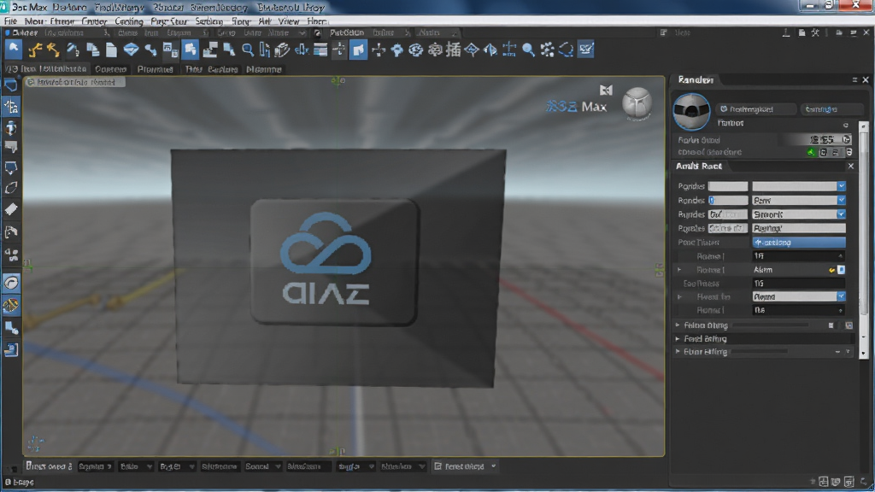Toggle the checkbox on the bottom bar's right button
The image size is (875, 492).
tap(438, 466)
